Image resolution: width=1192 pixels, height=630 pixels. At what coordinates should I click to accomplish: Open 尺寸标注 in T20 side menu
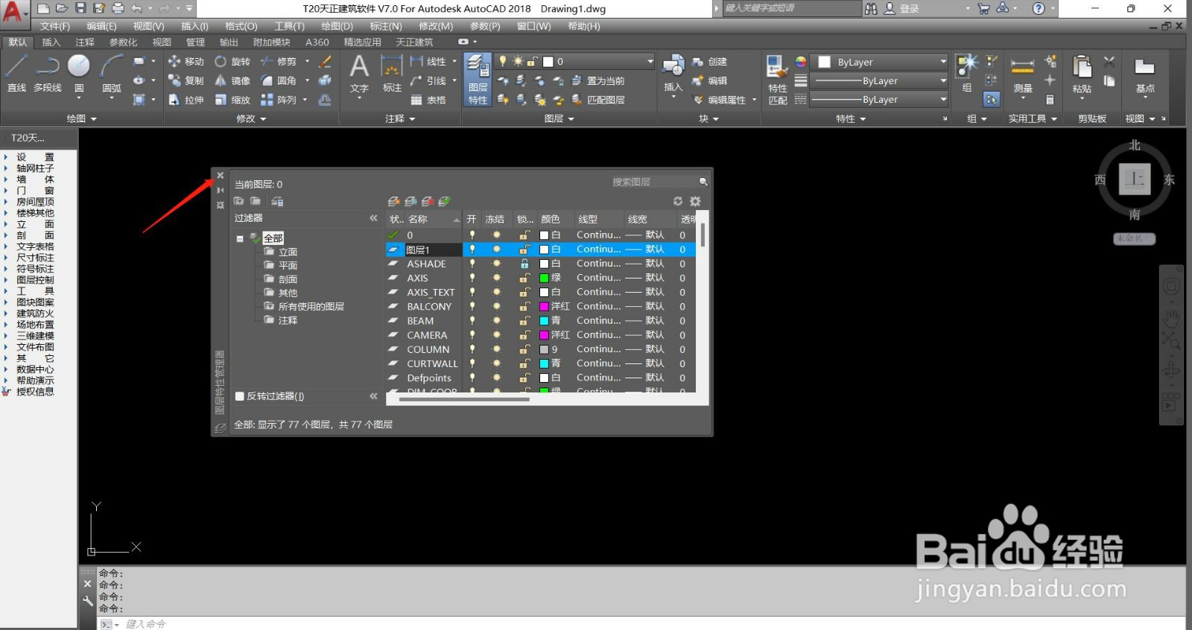[35, 258]
